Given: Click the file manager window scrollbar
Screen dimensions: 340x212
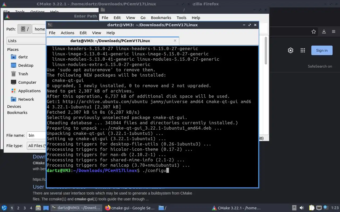Looking at the screenshot, I should pyautogui.click(x=266, y=50).
